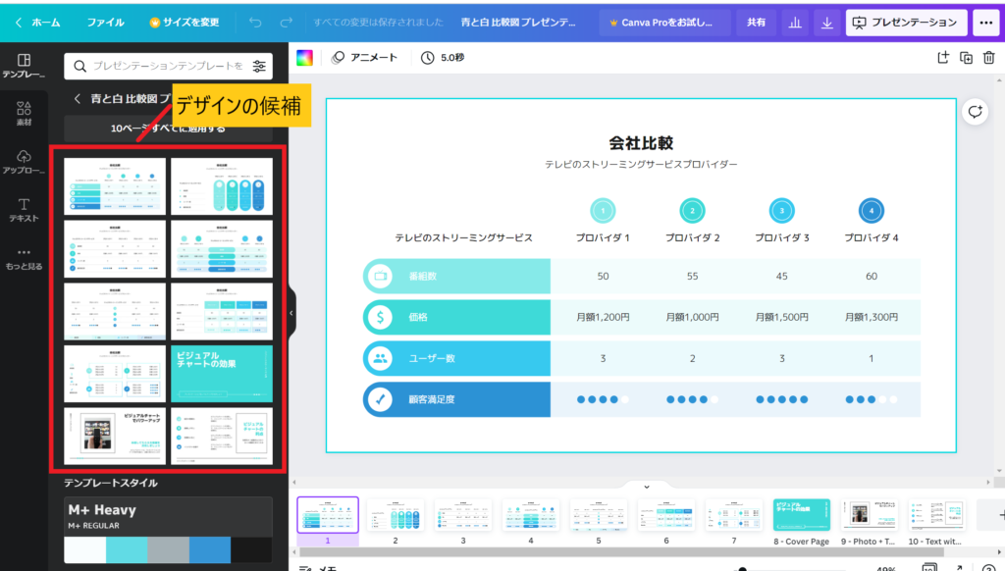Open the Uploads panel in the sidebar
Screen dimensions: 1005x571
coord(24,162)
